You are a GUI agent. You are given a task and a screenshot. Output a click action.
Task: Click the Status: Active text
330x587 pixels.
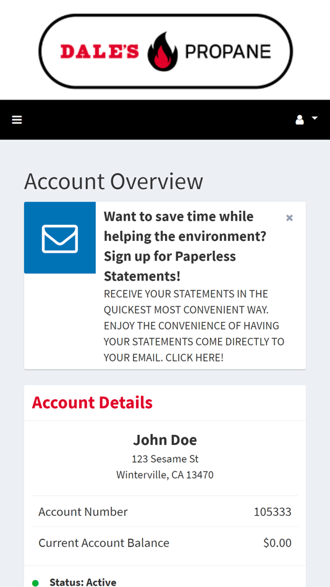click(83, 582)
